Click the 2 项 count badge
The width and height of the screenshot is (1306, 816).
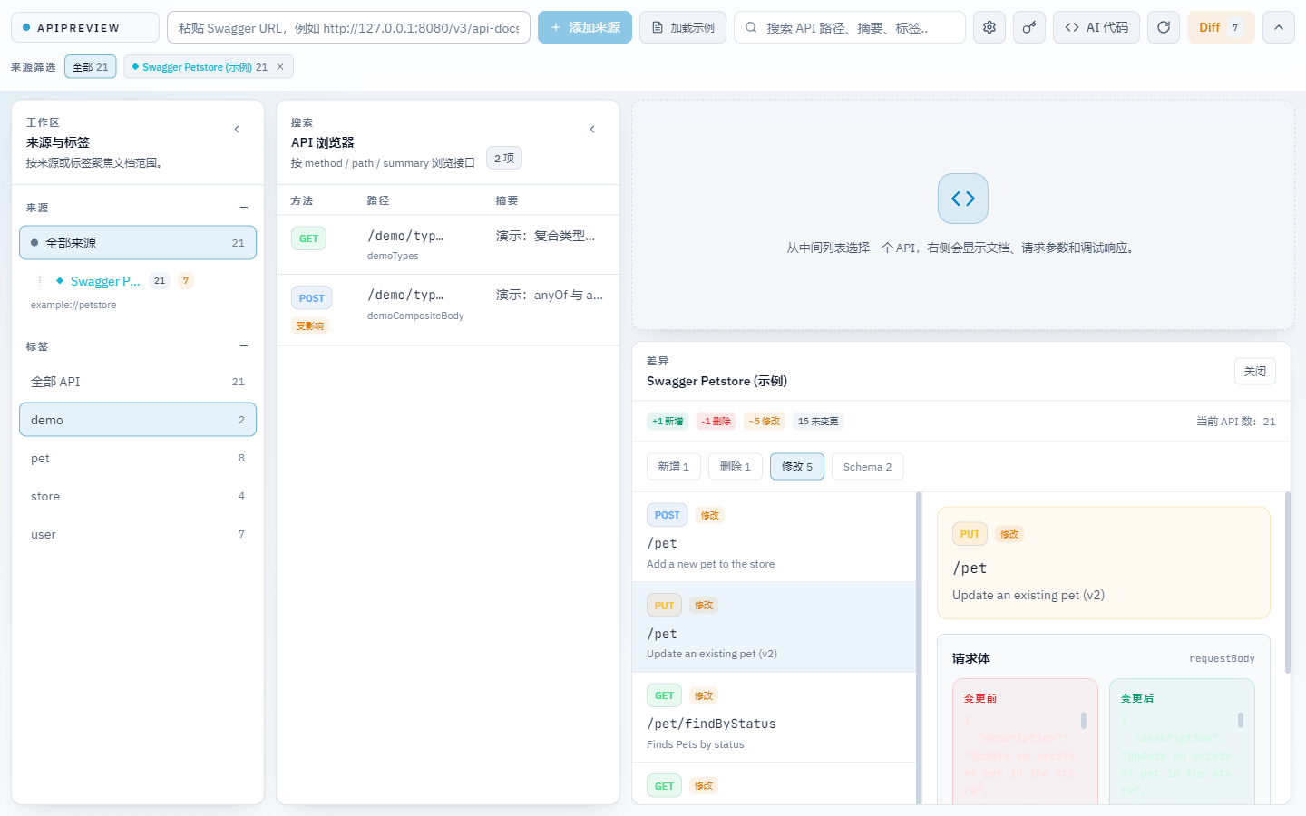[504, 159]
